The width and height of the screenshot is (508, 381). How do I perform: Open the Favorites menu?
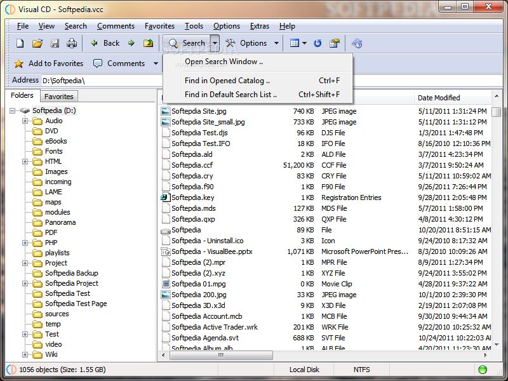[159, 26]
